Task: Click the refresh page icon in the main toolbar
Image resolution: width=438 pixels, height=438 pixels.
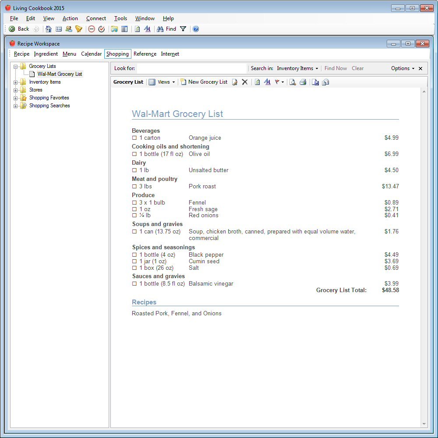Action: click(x=137, y=29)
